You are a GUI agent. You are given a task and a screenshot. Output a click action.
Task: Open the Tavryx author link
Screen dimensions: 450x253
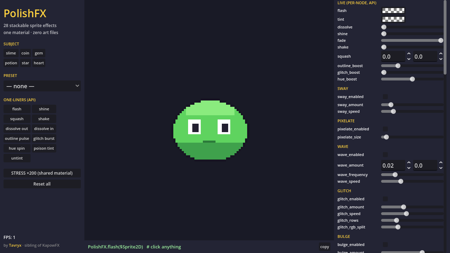(15, 245)
